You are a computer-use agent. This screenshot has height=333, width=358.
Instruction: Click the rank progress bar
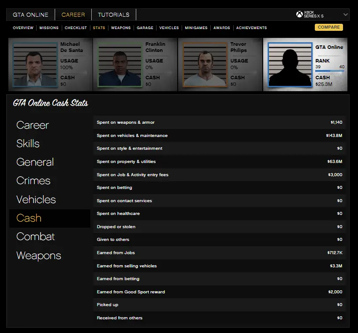[x=330, y=70]
